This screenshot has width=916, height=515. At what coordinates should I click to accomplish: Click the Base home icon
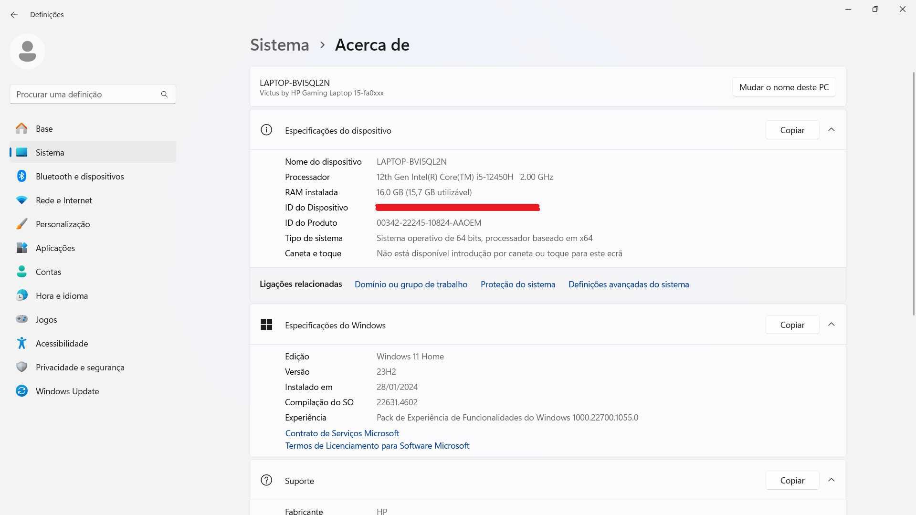(x=21, y=128)
